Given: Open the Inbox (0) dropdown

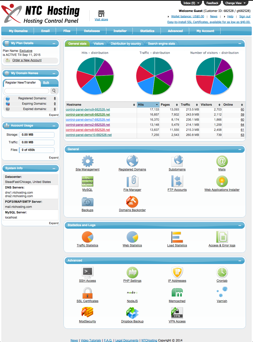Looking at the screenshot, I should (x=191, y=3).
